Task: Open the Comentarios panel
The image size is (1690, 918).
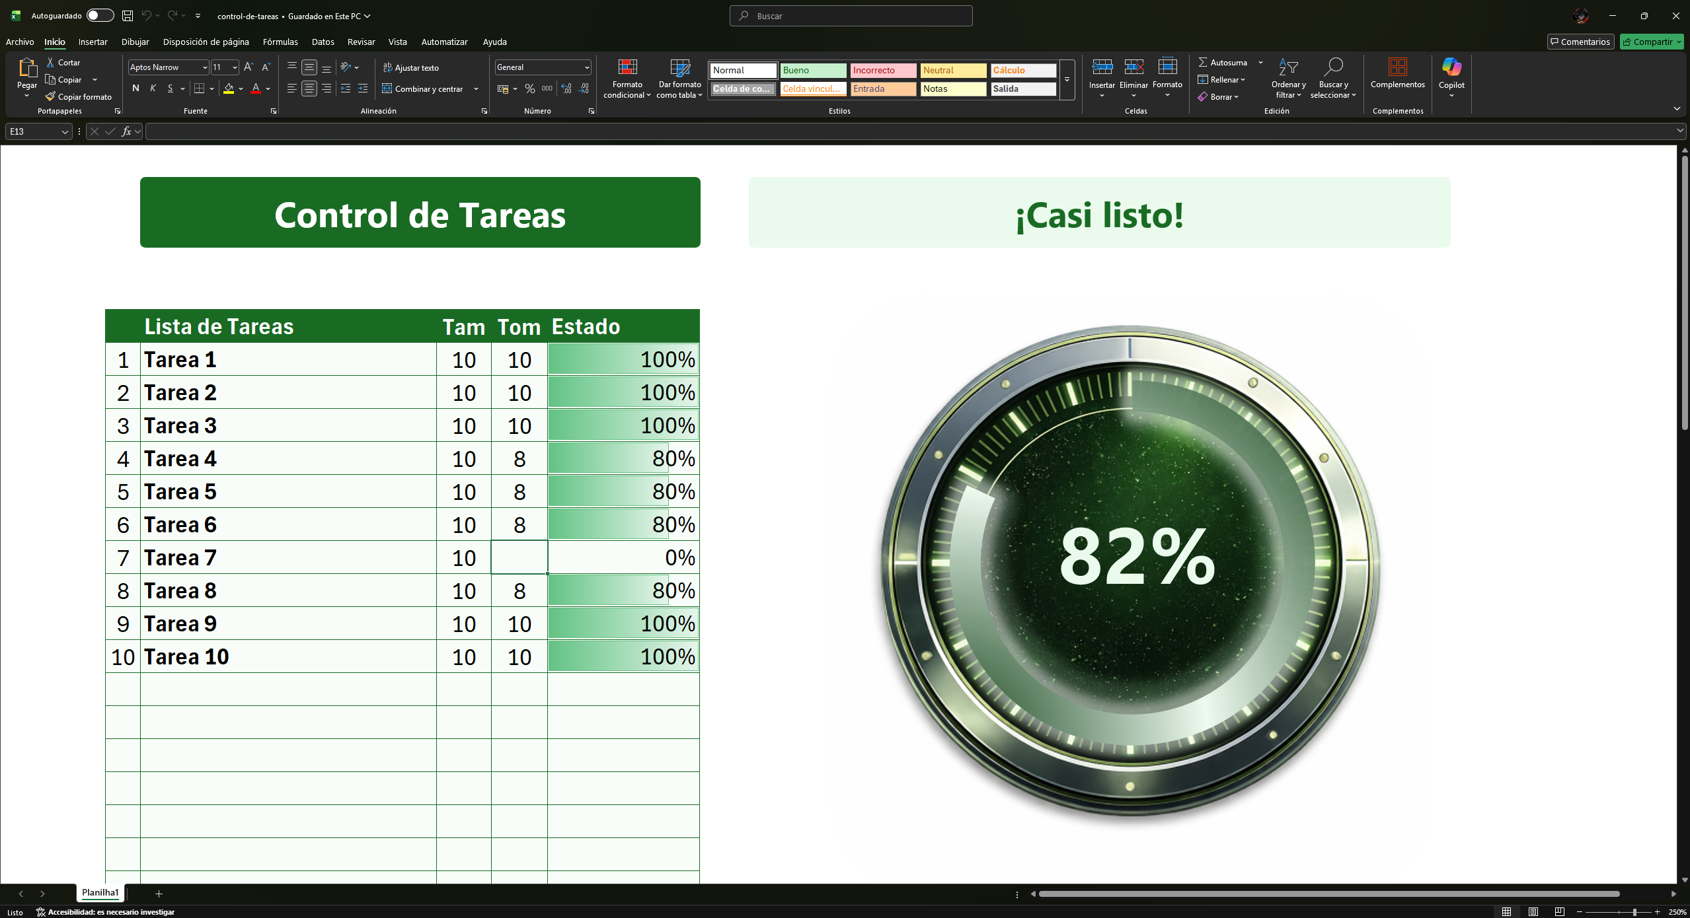Action: (x=1580, y=41)
